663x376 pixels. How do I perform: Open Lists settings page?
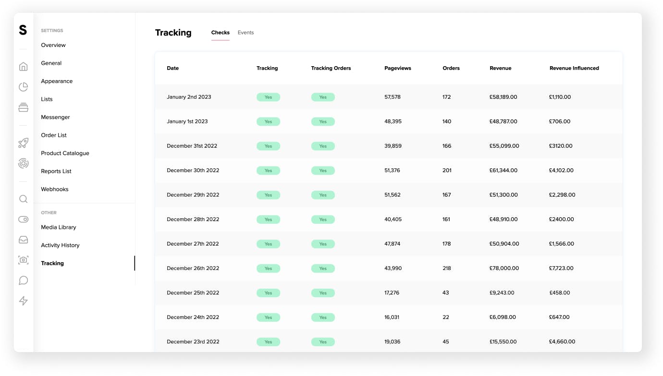tap(47, 99)
